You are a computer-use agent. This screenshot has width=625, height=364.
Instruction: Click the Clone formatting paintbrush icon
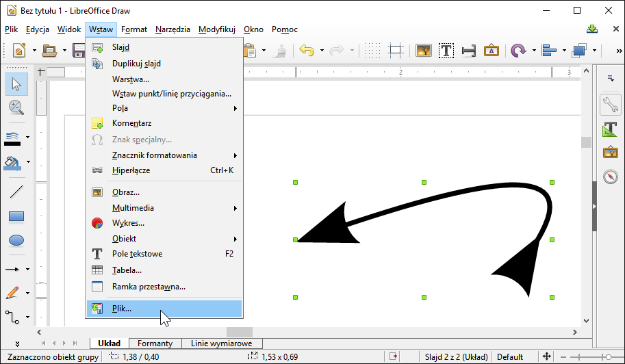click(x=281, y=51)
